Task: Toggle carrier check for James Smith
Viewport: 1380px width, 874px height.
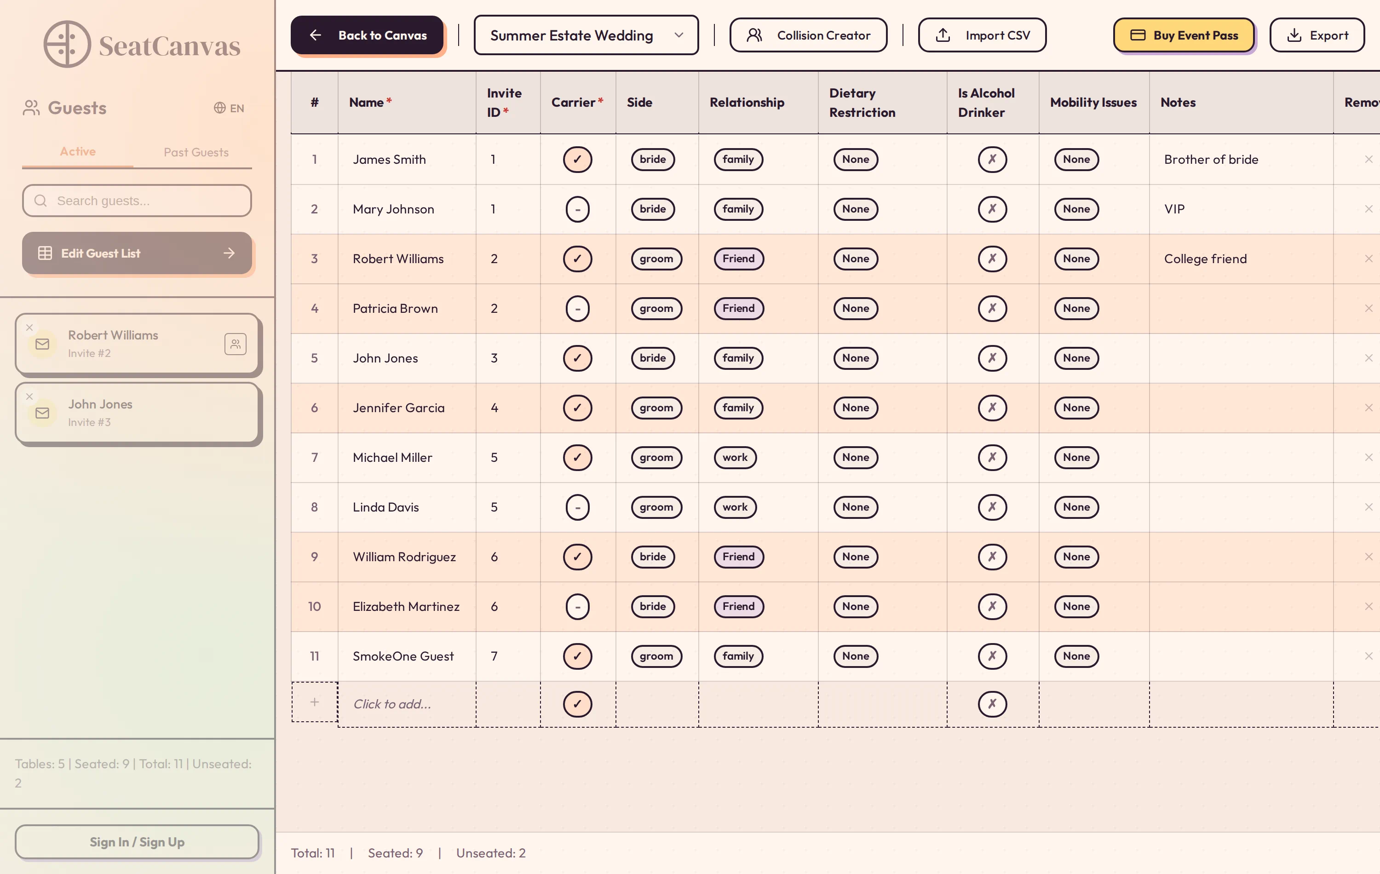Action: [x=577, y=159]
